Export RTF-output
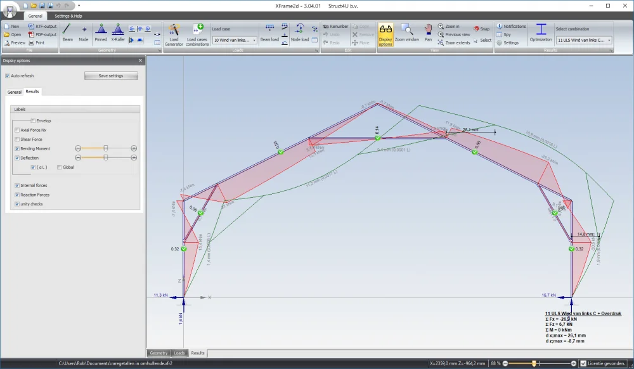The width and height of the screenshot is (634, 369). (x=42, y=26)
